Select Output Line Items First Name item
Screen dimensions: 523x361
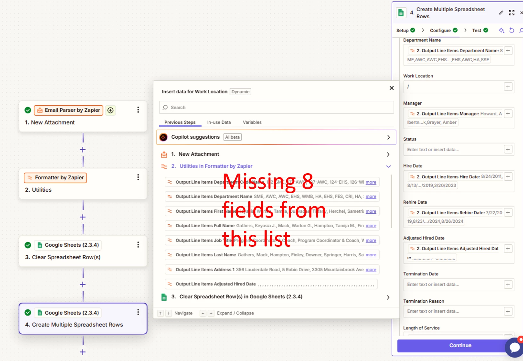(272, 211)
